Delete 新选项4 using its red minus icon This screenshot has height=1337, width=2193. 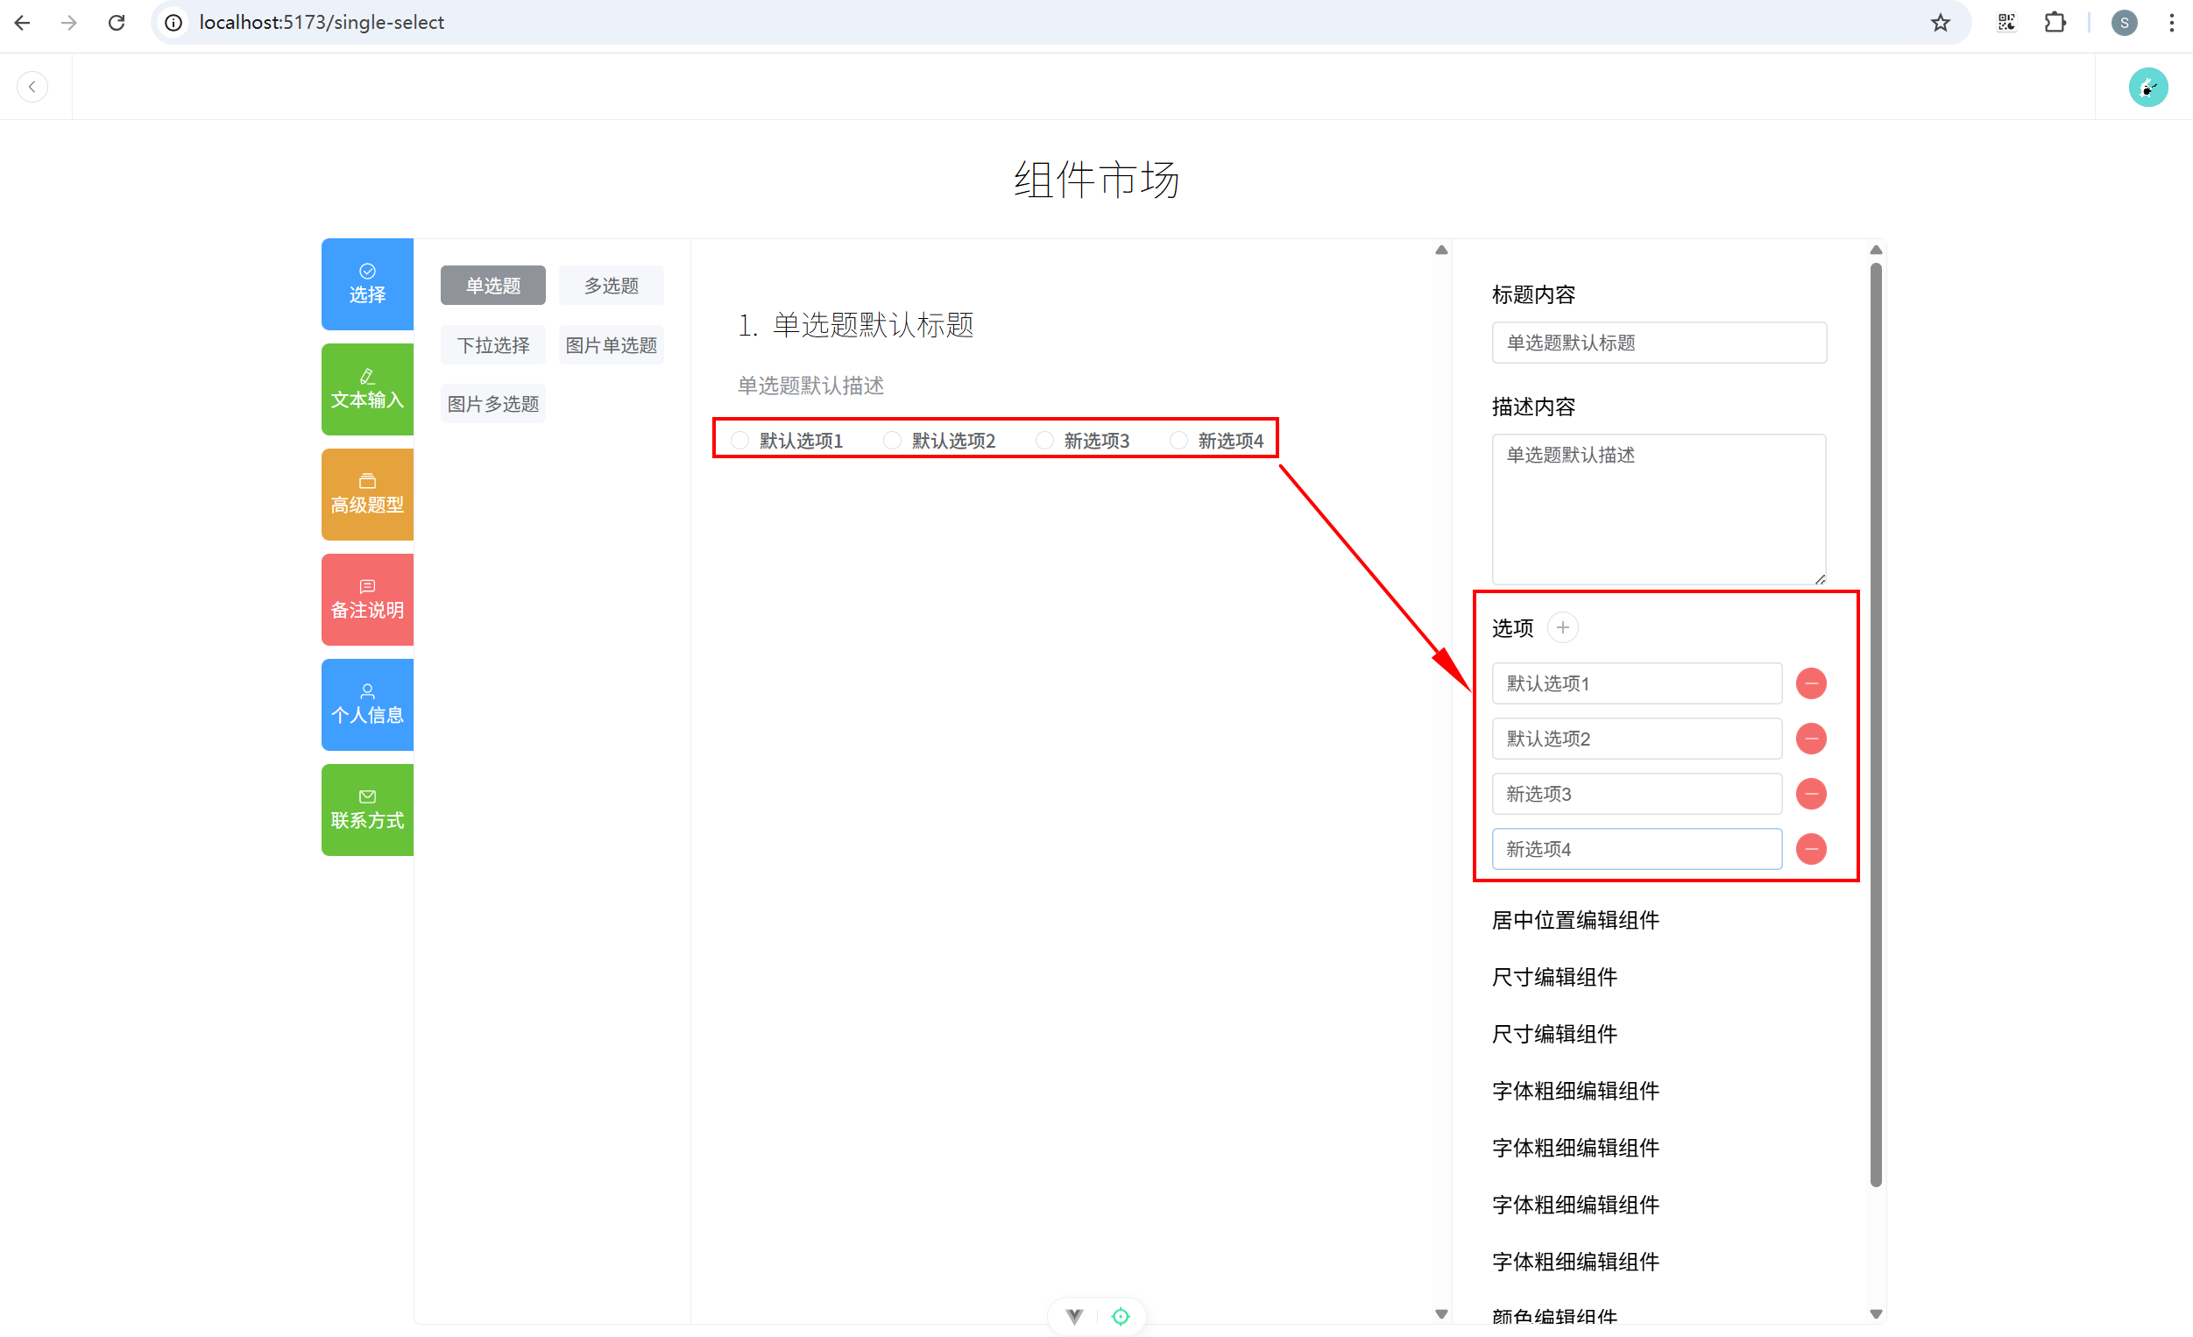tap(1810, 849)
